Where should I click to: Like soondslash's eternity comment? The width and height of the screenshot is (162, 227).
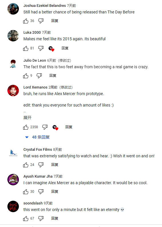coord(26,218)
